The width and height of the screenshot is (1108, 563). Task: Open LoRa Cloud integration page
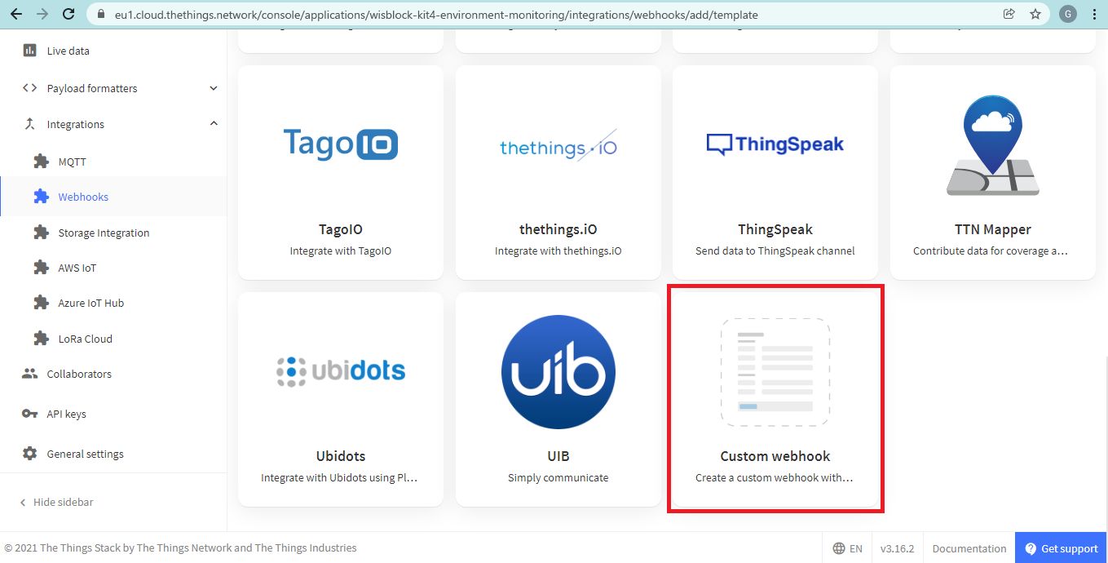coord(85,339)
